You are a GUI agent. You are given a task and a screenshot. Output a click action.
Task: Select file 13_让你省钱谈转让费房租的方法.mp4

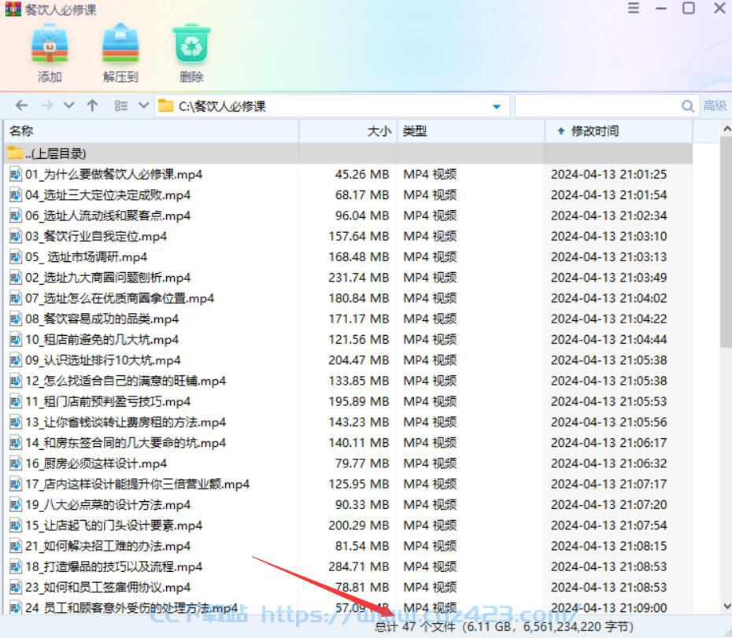click(x=348, y=422)
